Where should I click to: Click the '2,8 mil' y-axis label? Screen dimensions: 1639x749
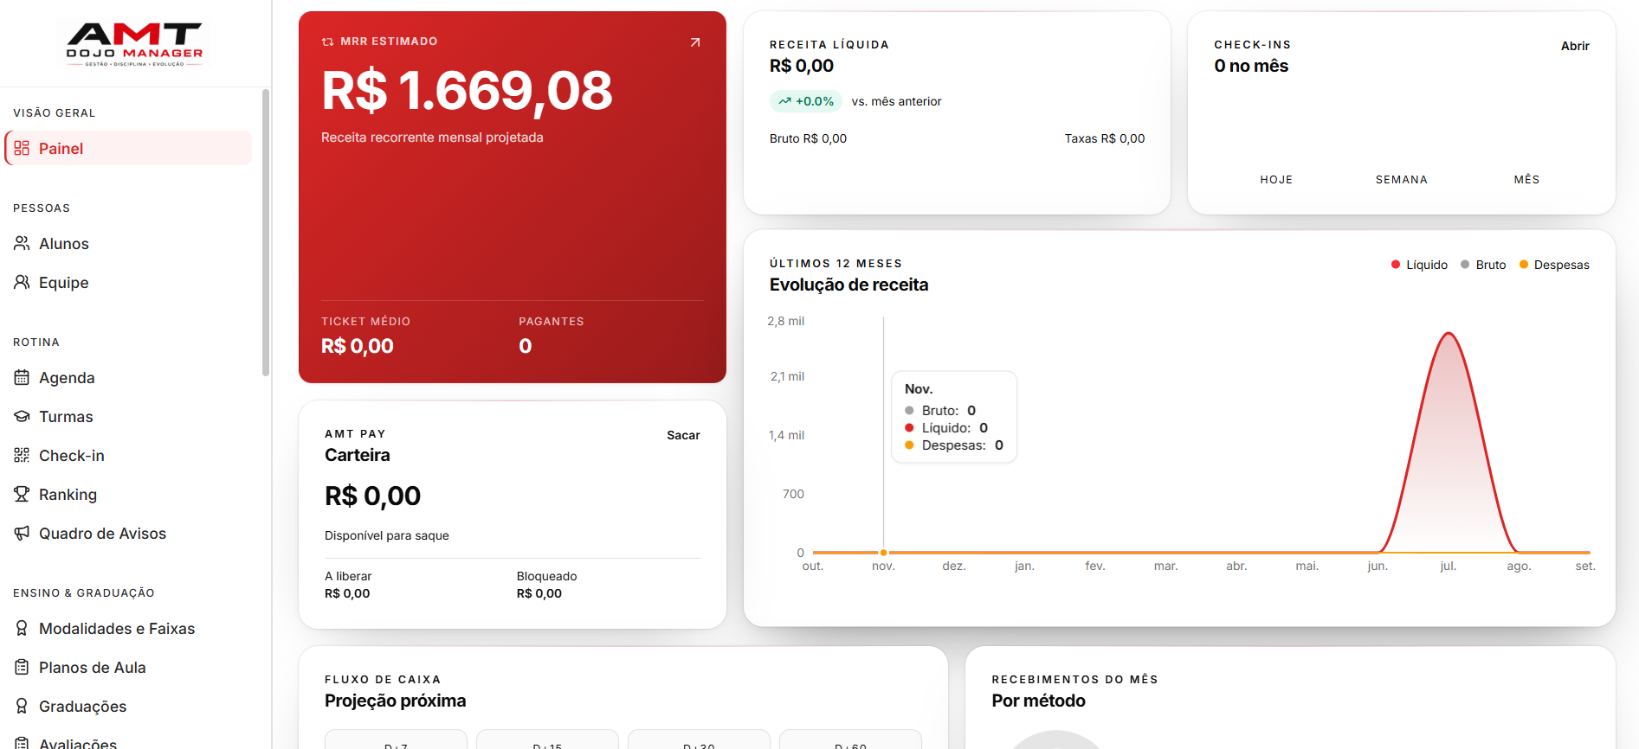[x=785, y=321]
